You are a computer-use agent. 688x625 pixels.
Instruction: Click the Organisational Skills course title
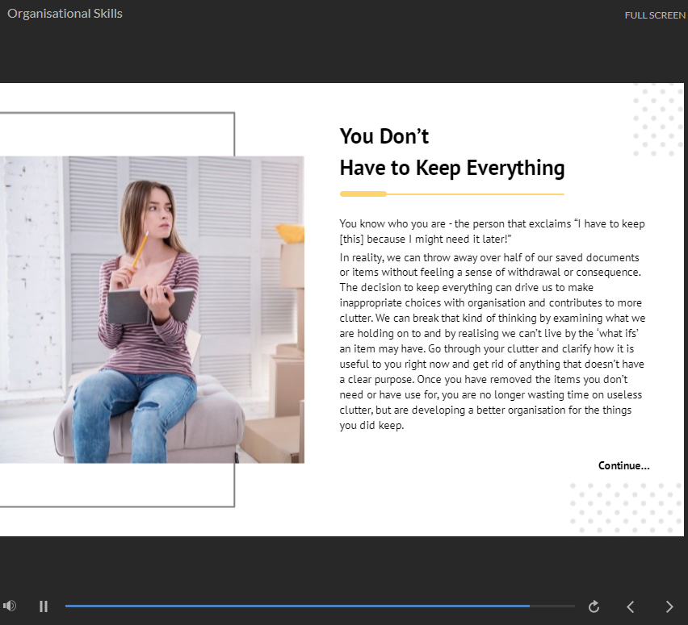click(x=65, y=14)
